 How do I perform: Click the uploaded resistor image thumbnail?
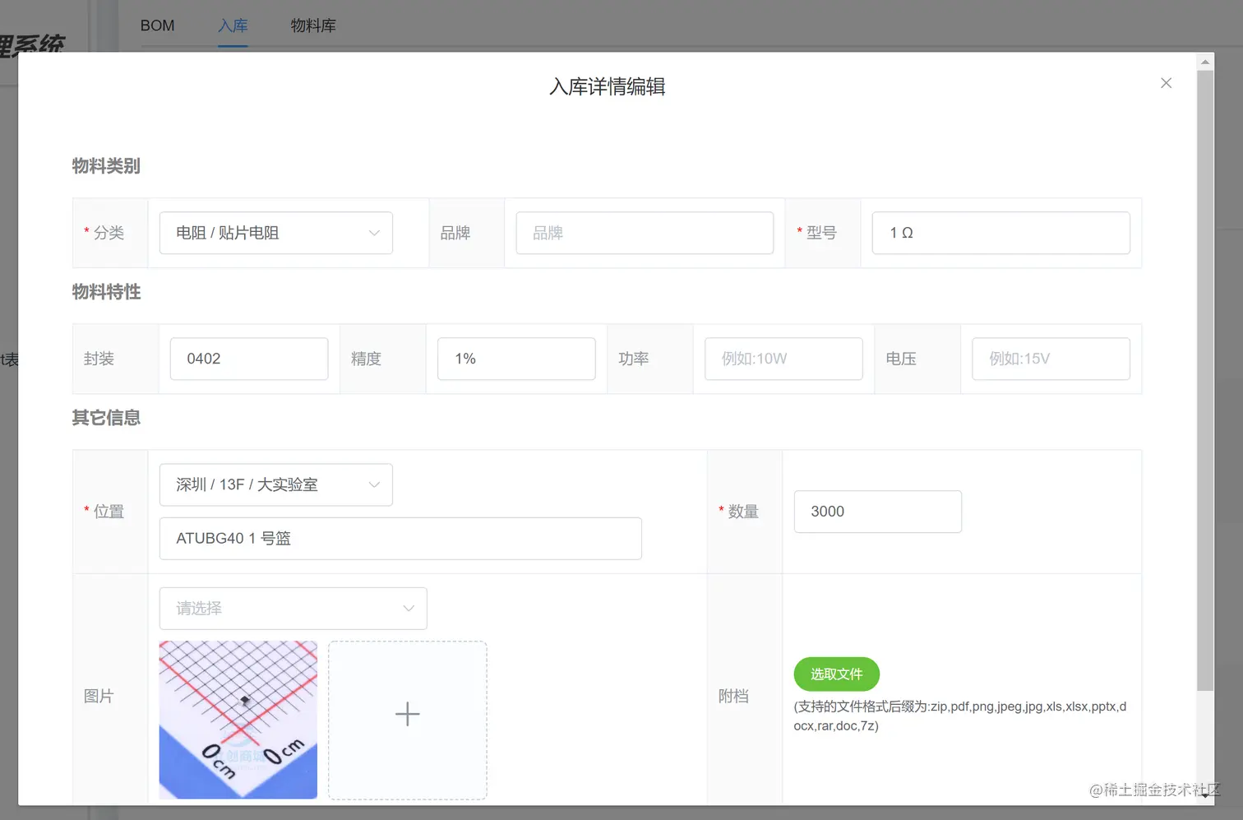[238, 720]
